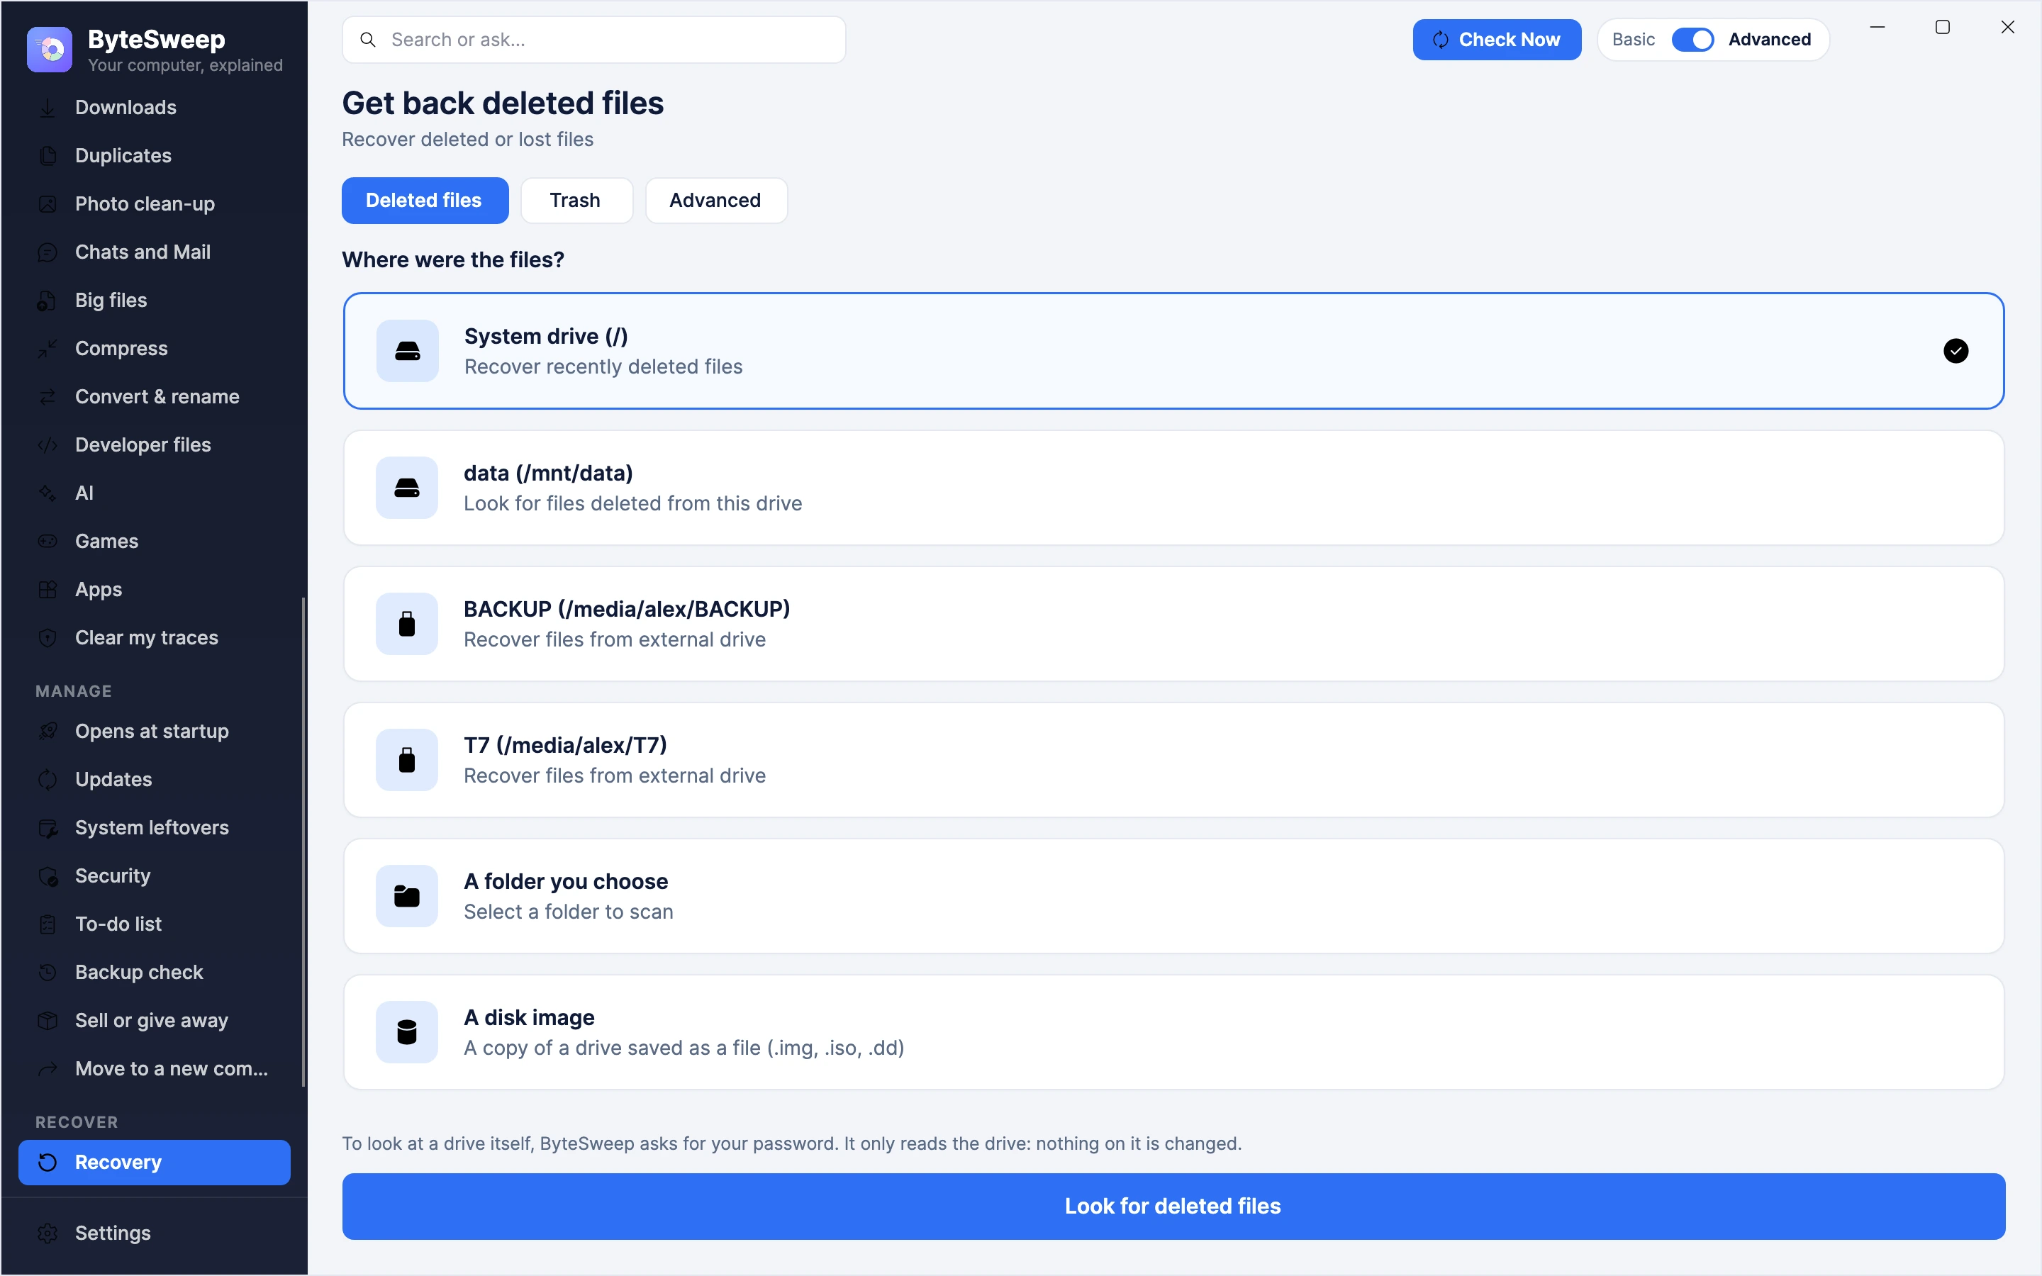Choose the A disk image option
The height and width of the screenshot is (1276, 2042).
[x=1173, y=1032]
